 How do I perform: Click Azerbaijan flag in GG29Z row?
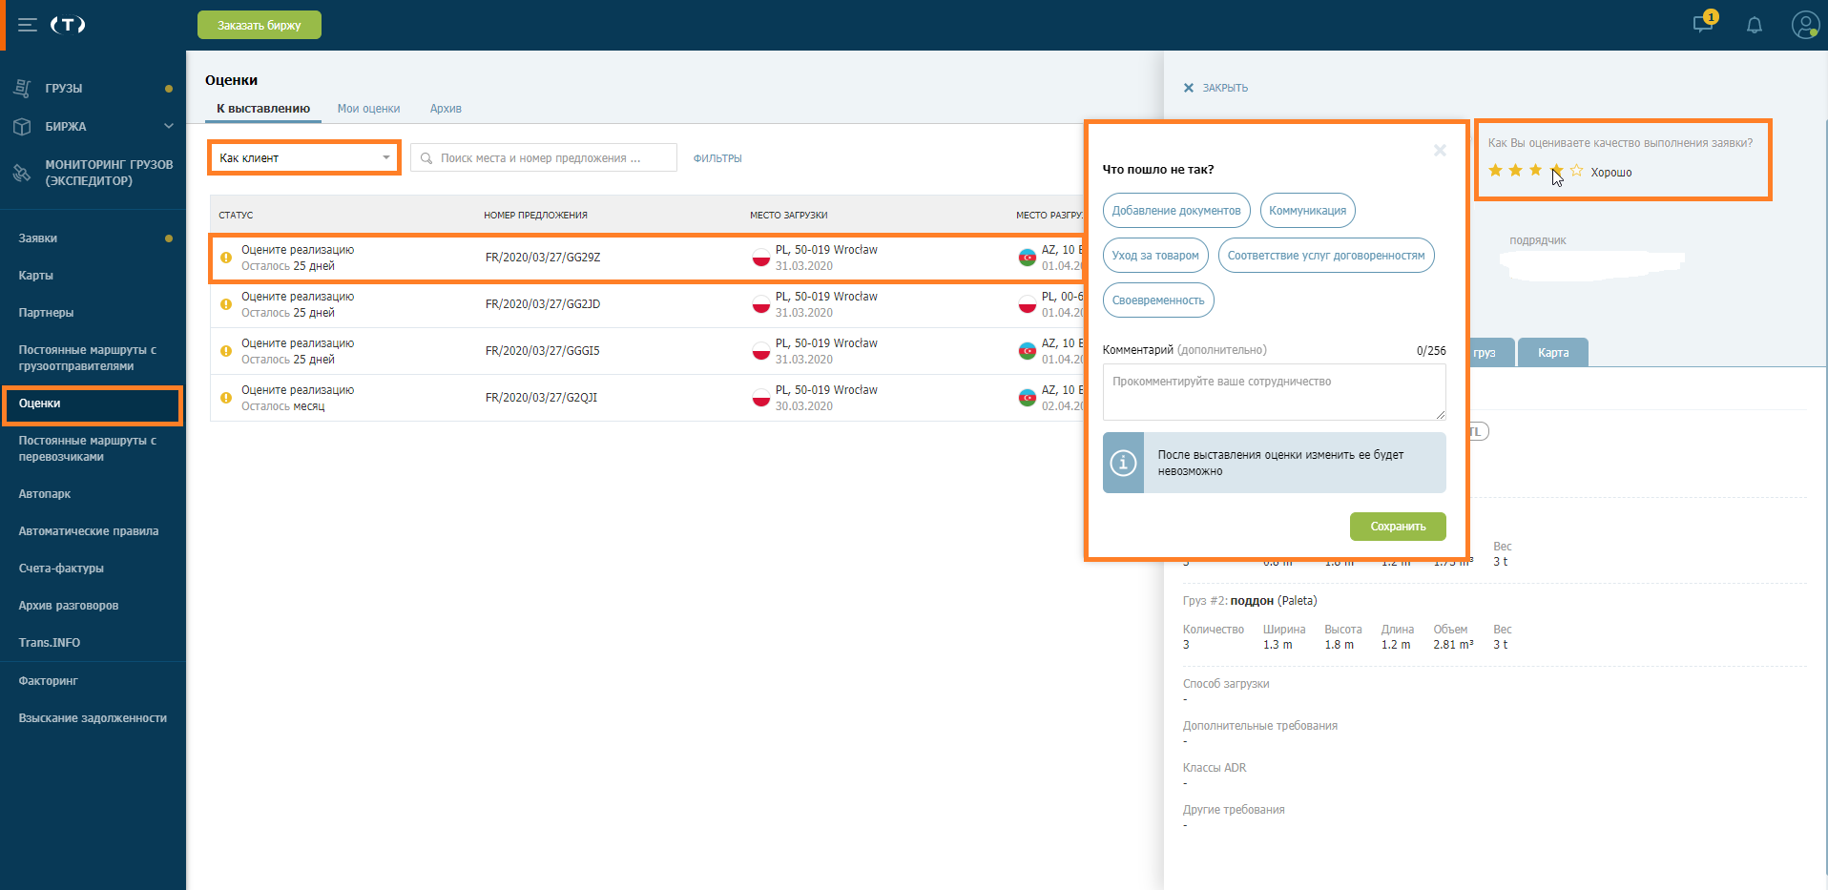point(1028,258)
